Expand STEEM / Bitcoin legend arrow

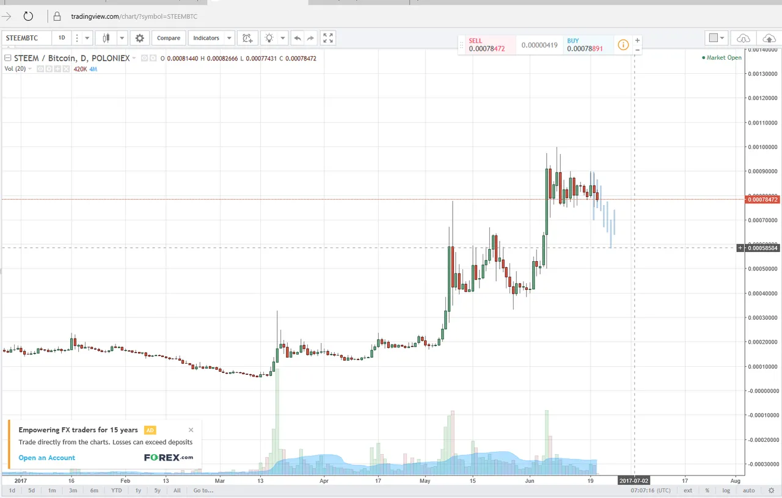134,59
